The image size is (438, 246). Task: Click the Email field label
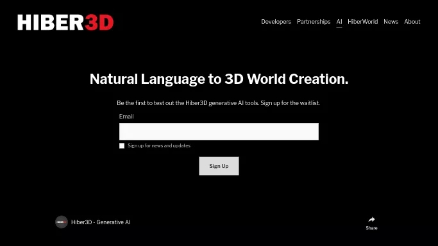(126, 117)
